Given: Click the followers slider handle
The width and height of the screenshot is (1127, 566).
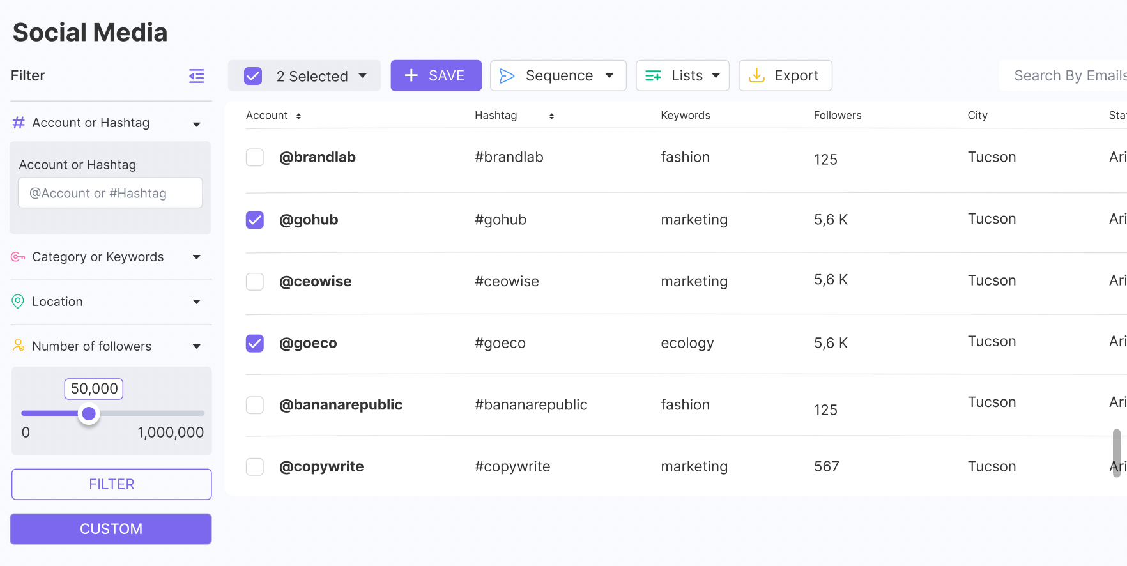Looking at the screenshot, I should coord(89,414).
